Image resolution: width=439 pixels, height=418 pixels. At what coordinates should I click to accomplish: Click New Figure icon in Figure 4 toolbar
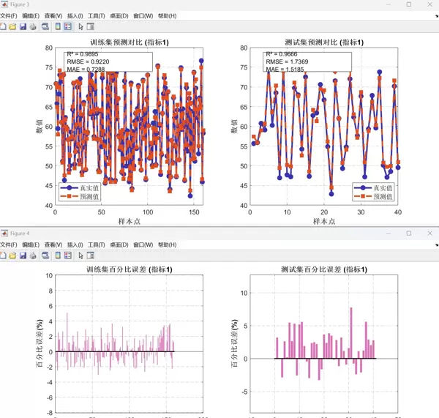pos(3,255)
